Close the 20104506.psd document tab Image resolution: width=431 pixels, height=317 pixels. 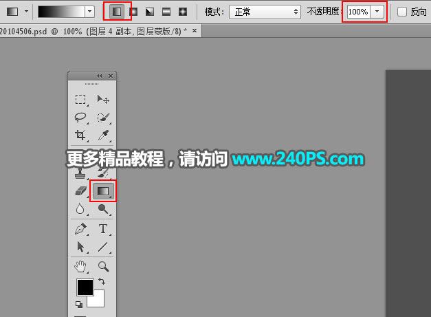coord(195,30)
